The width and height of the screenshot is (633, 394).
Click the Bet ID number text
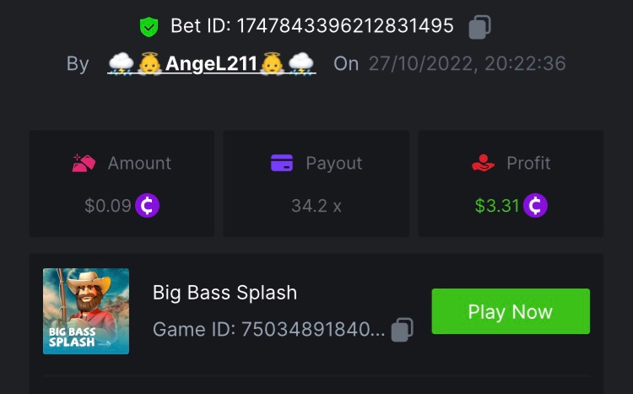345,27
